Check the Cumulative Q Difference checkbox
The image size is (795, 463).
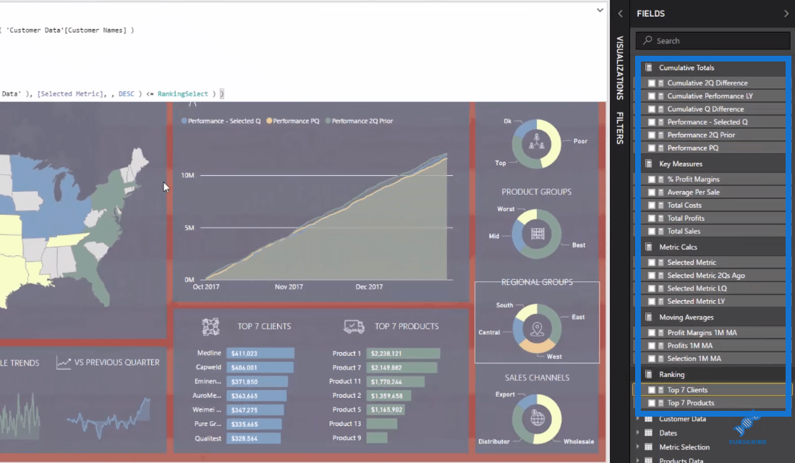tap(652, 109)
